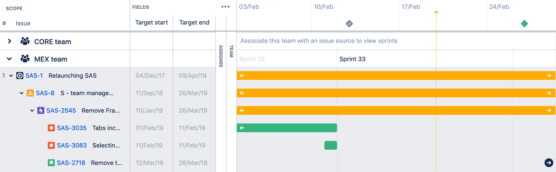The width and height of the screenshot is (556, 172).
Task: Select the Target start column header
Action: pyautogui.click(x=151, y=23)
